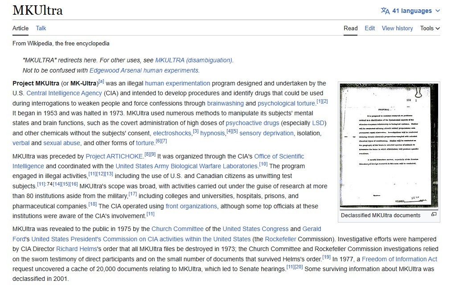Open citation [8] after Project ARTICHOKE
Screen dimensions: 451x292
(x=147, y=154)
